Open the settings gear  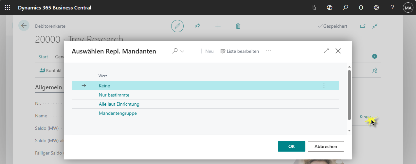tap(377, 7)
